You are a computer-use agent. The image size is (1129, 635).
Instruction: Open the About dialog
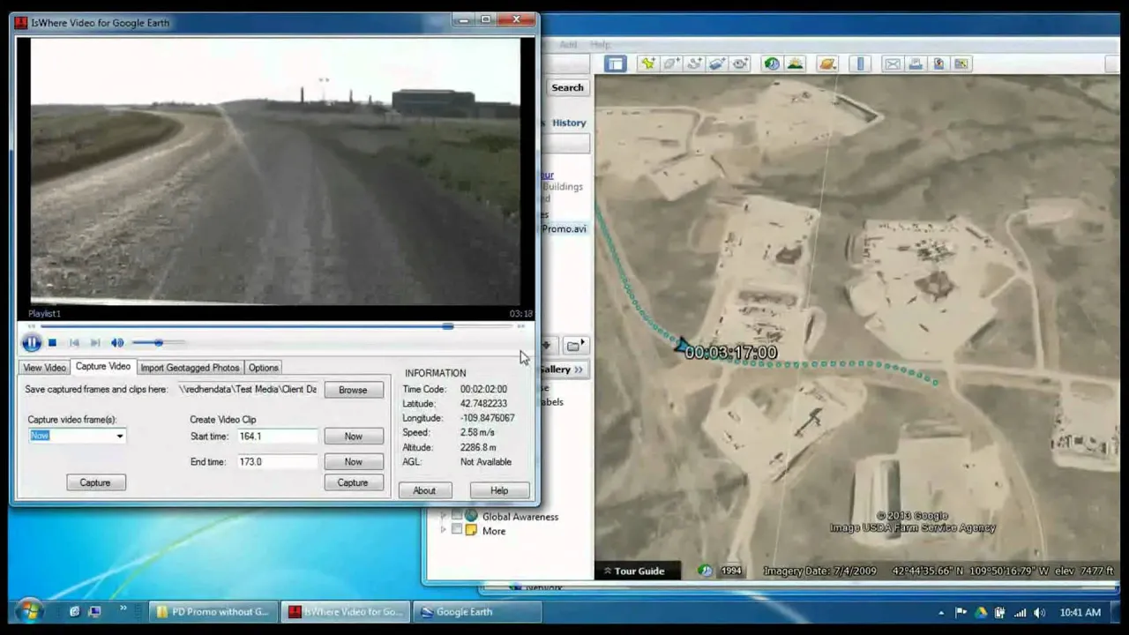pyautogui.click(x=424, y=490)
